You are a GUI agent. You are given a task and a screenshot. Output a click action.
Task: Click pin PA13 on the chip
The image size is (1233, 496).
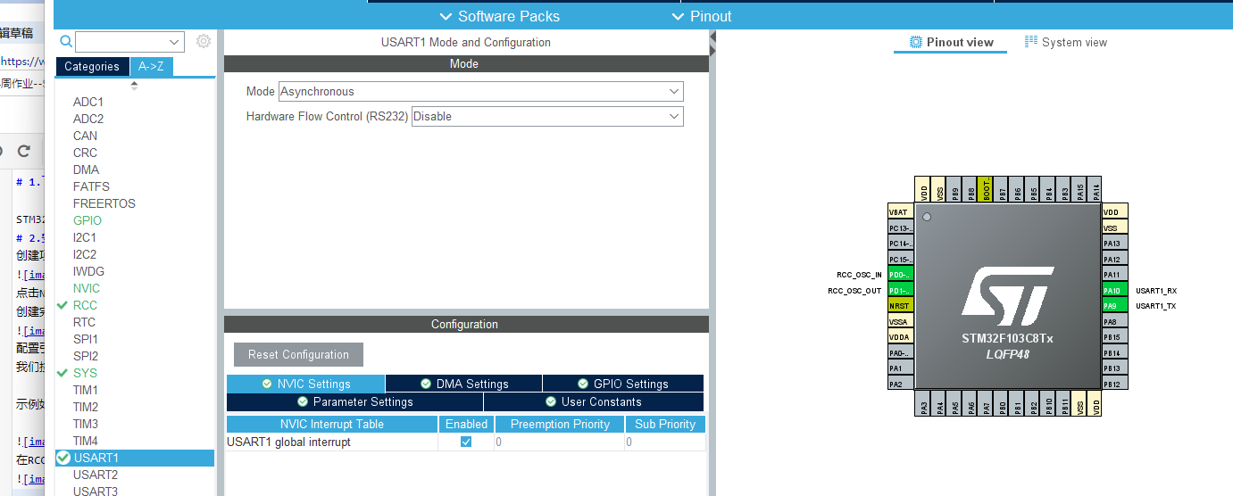(x=1115, y=244)
